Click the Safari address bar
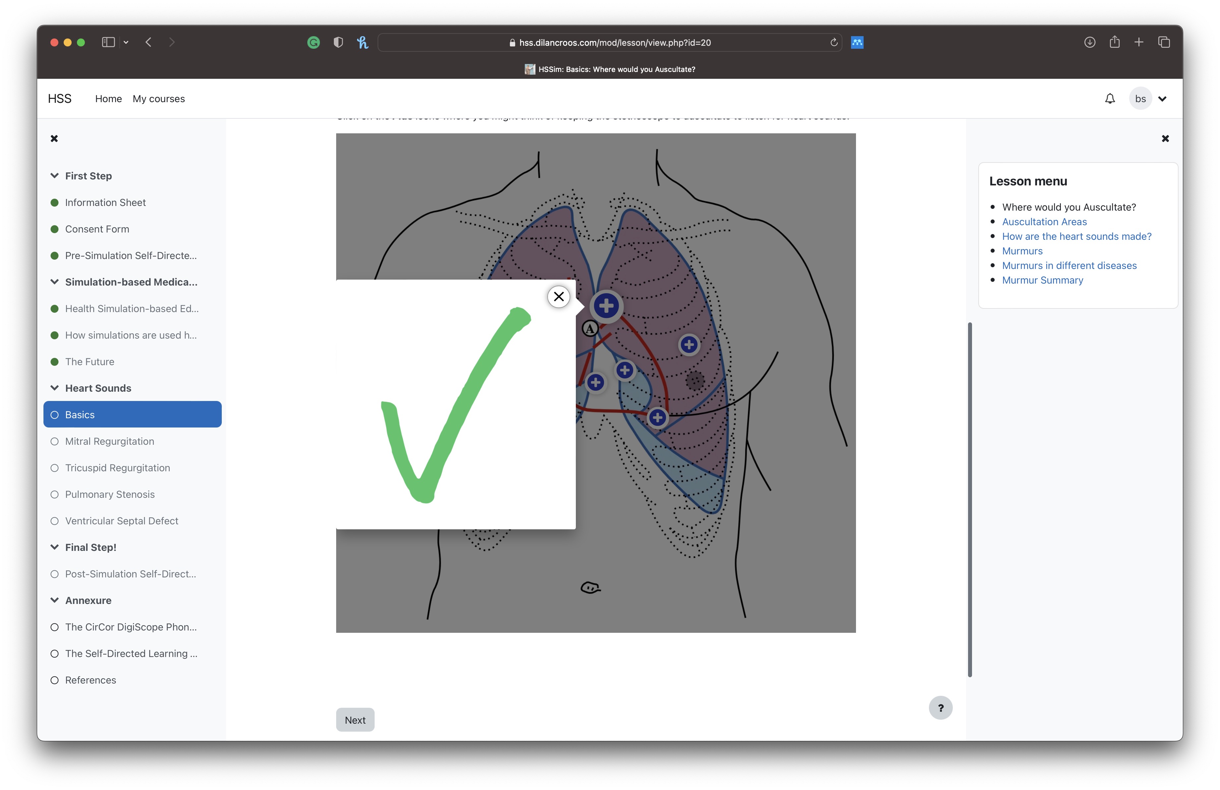The image size is (1220, 790). coord(610,42)
